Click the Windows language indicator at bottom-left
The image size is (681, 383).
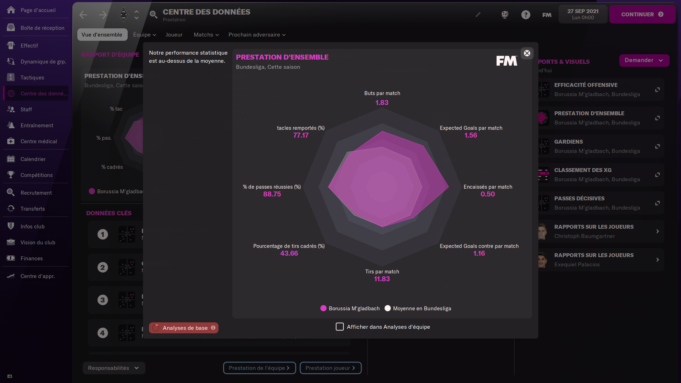click(10, 376)
